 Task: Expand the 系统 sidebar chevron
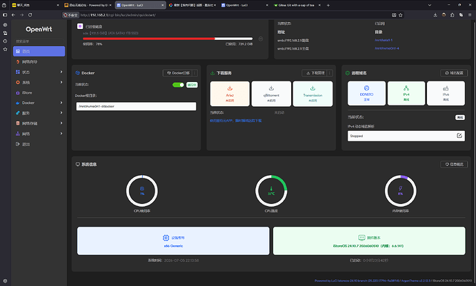point(61,82)
